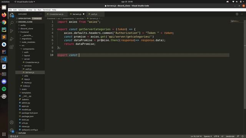Open the Go menu
246x138 pixels.
click(35, 10)
